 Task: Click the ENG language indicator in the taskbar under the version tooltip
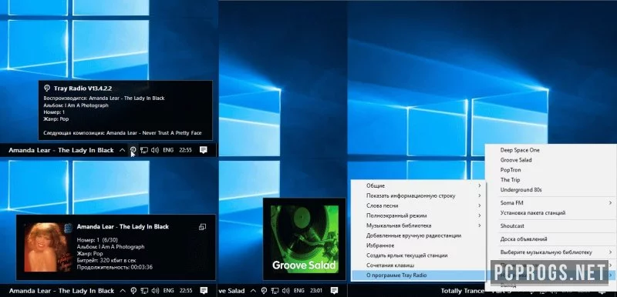point(168,150)
